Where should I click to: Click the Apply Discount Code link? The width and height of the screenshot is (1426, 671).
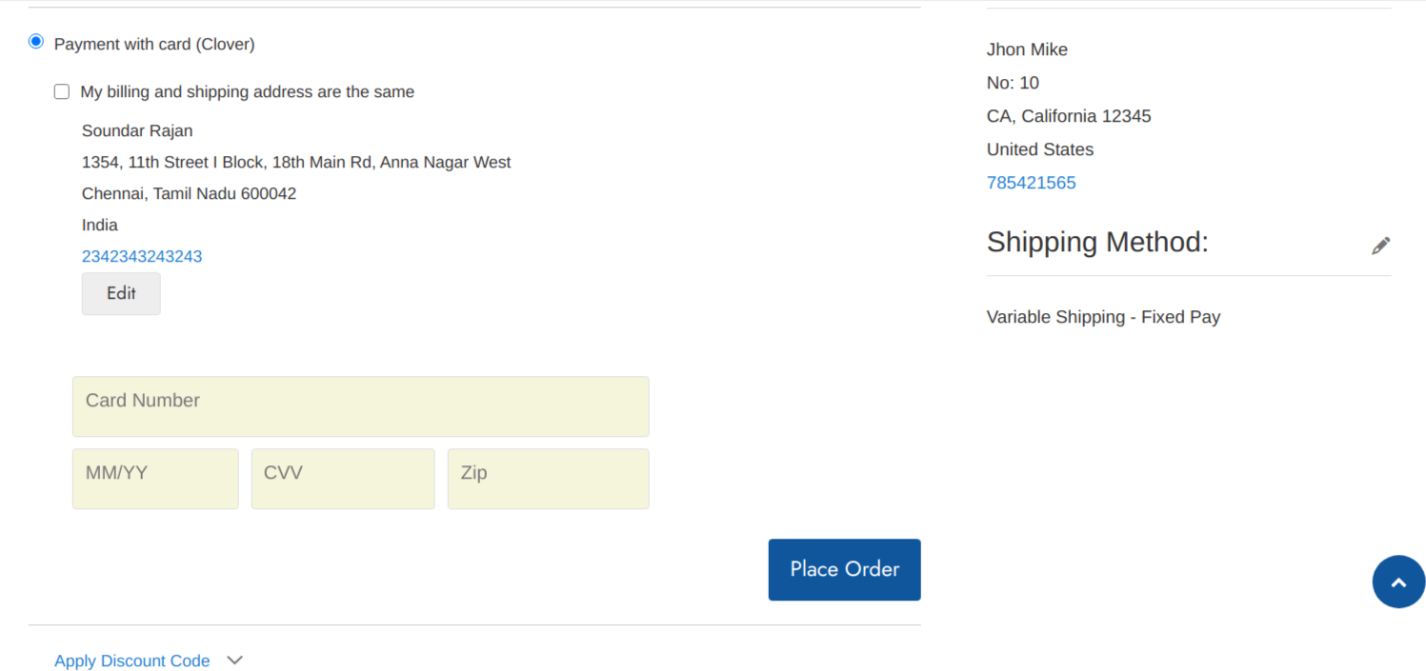(x=132, y=660)
